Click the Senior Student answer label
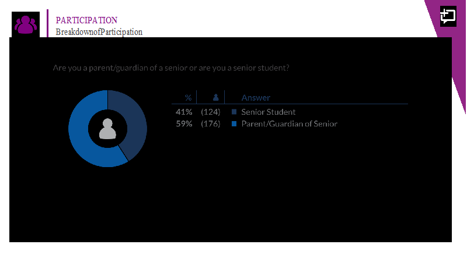 tap(269, 112)
